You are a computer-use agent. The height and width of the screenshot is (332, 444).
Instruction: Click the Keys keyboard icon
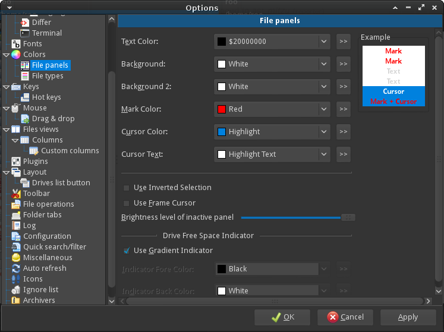(16, 87)
